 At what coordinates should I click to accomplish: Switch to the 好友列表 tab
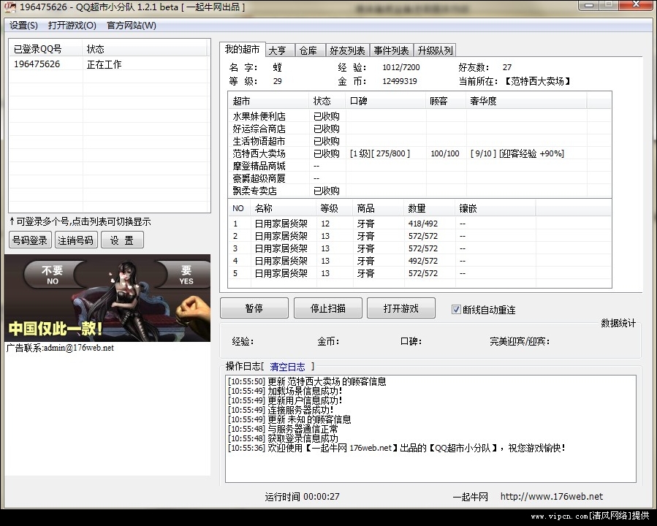[347, 50]
